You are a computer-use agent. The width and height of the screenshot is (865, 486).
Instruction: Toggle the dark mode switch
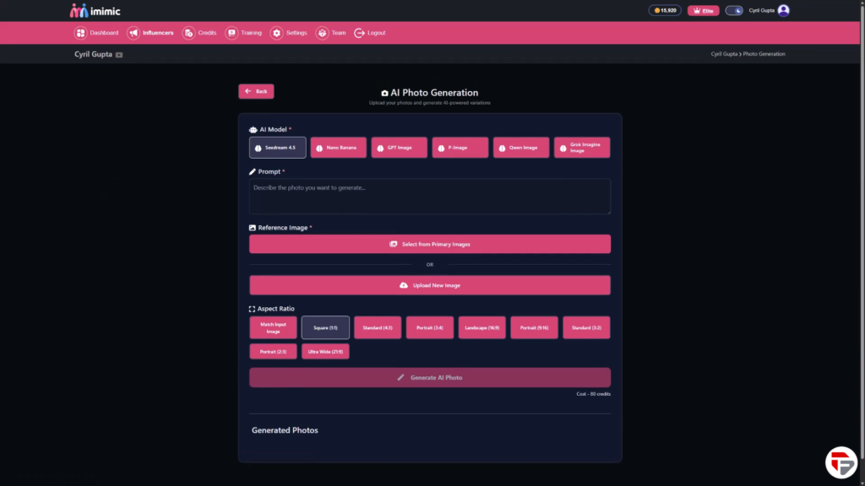coord(734,10)
